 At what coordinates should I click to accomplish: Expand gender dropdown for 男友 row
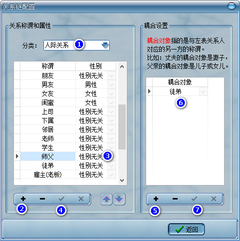point(111,84)
